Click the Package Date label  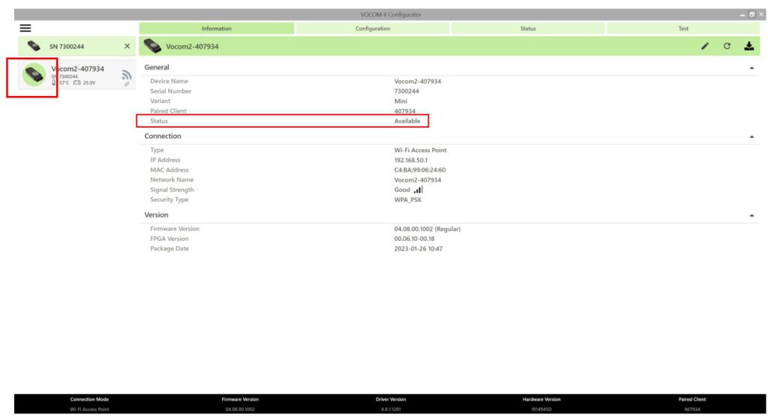pos(169,248)
